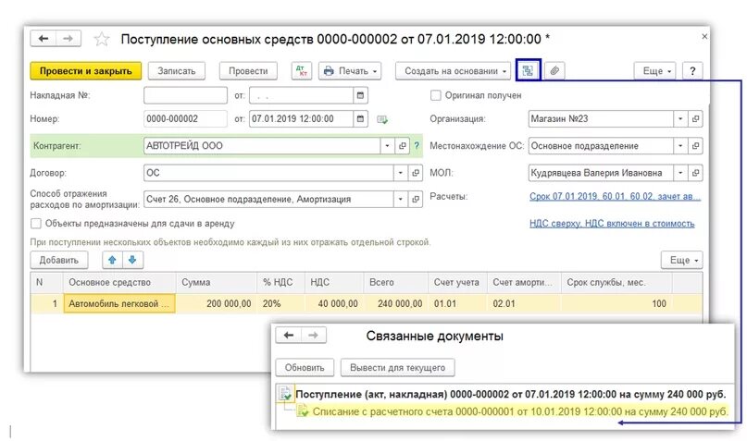The width and height of the screenshot is (747, 441).
Task: Click the Провести button
Action: [248, 71]
